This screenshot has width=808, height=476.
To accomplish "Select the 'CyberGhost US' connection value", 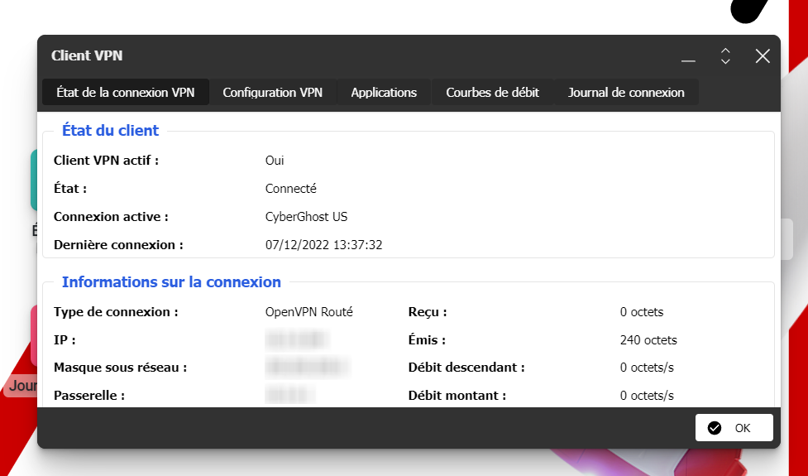I will (x=306, y=217).
